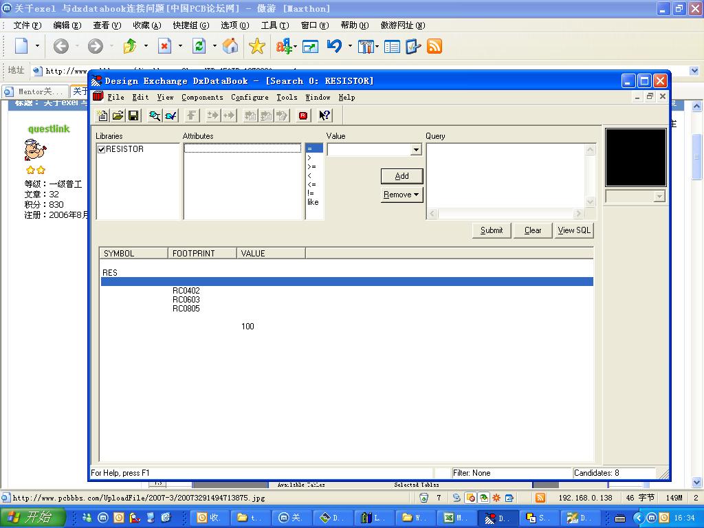Expand the address bar URL dropdown
The image size is (704, 528).
[694, 71]
